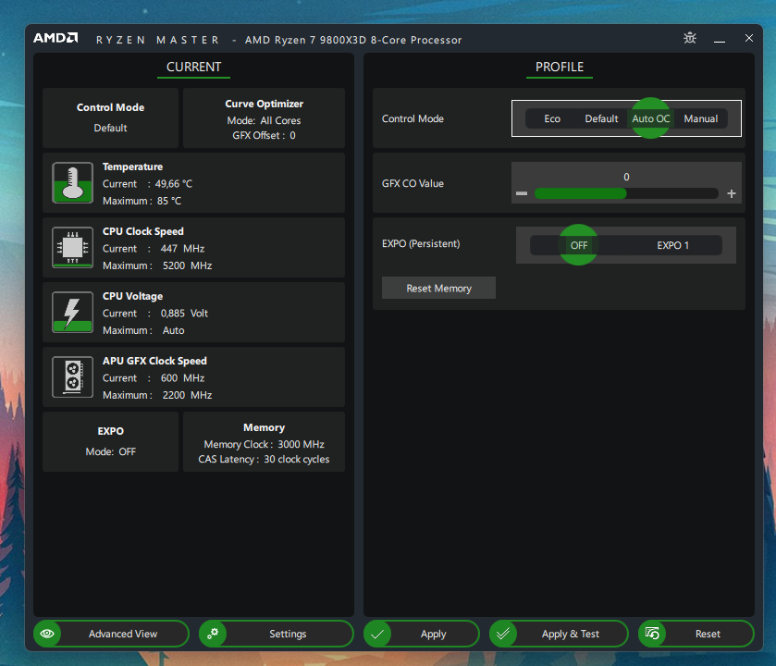776x666 pixels.
Task: Open the PROFILE tab header
Action: coord(560,67)
